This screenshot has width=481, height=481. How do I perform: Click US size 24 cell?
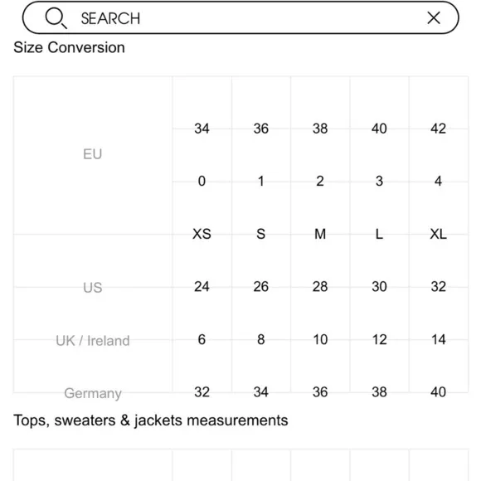[x=202, y=287]
